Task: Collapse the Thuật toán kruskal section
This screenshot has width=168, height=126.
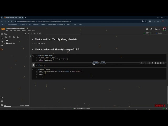Action: point(33,49)
